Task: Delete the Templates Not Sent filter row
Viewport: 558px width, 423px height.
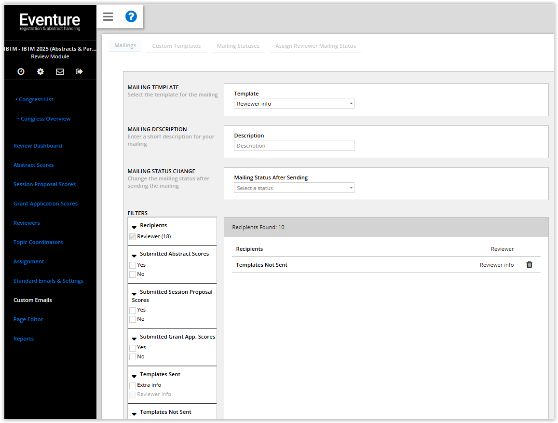Action: (529, 264)
